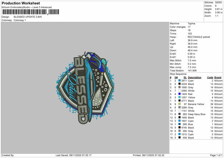
Task: Select the Color changes value 17
Action: pyautogui.click(x=189, y=27)
